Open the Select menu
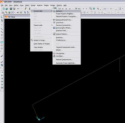The width and height of the screenshot is (125, 123). point(27,5)
